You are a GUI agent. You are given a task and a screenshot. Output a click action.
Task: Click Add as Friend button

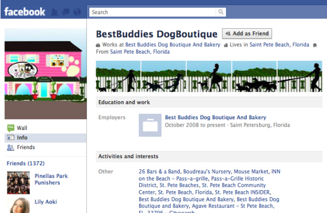[247, 34]
